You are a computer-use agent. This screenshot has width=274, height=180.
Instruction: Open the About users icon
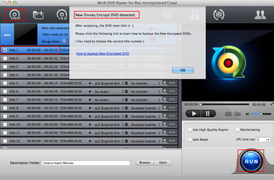tap(260, 15)
